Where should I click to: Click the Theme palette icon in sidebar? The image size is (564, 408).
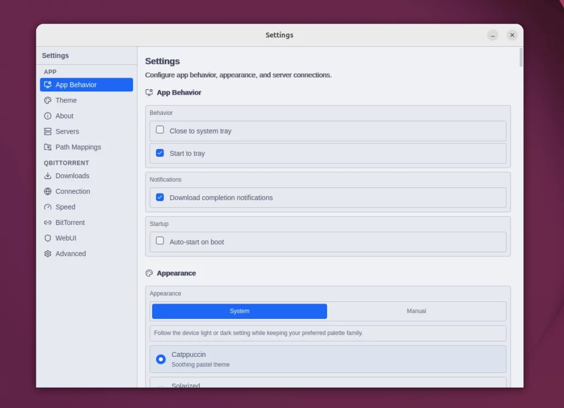click(47, 100)
